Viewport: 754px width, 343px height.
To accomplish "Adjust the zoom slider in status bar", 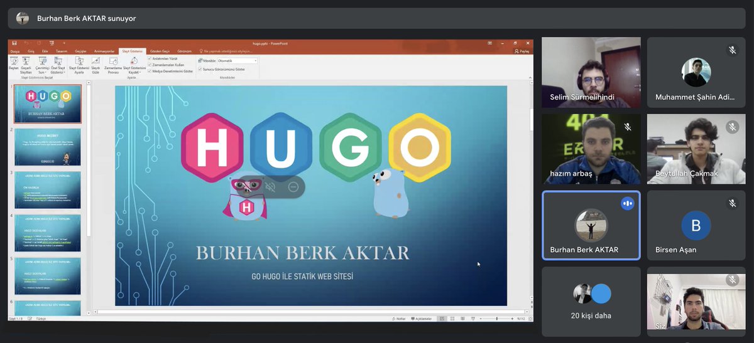I will click(497, 319).
